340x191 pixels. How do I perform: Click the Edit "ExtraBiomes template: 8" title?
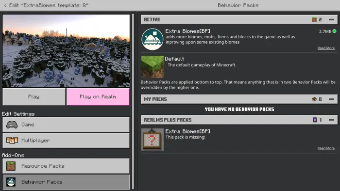49,5
